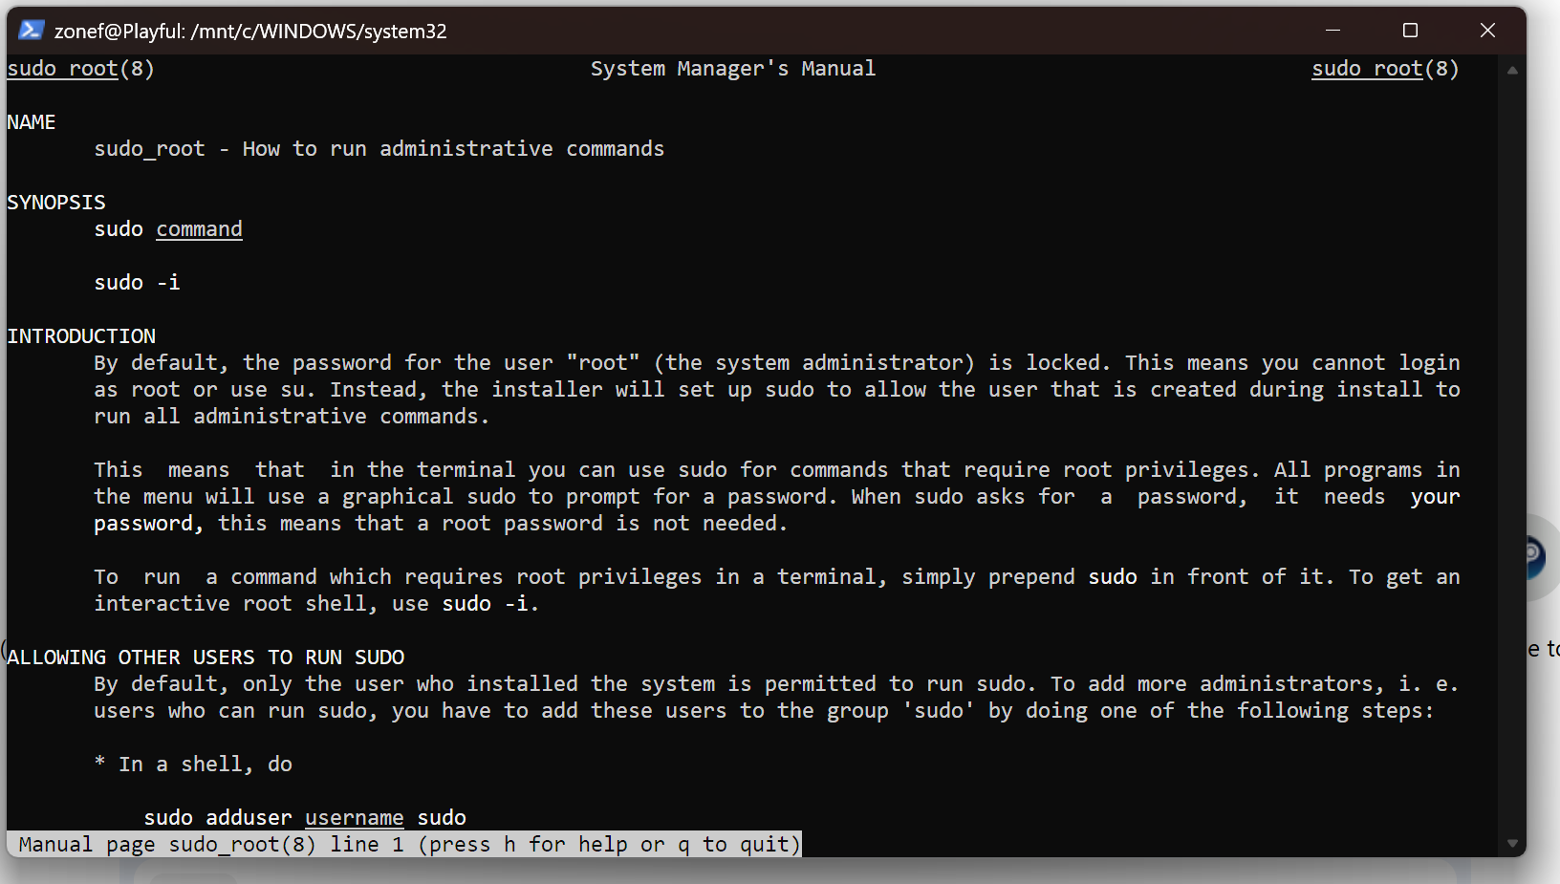Click 'sudo_root(8)' header at top left

pos(80,69)
